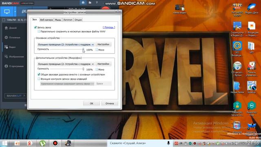Click the lock icon in Bandicam title bar
The height and width of the screenshot is (147, 261).
coord(83,2)
